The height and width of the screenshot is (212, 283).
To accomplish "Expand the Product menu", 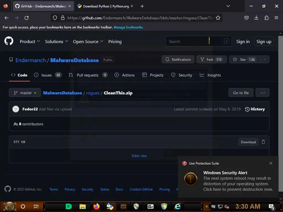I will coord(30,42).
